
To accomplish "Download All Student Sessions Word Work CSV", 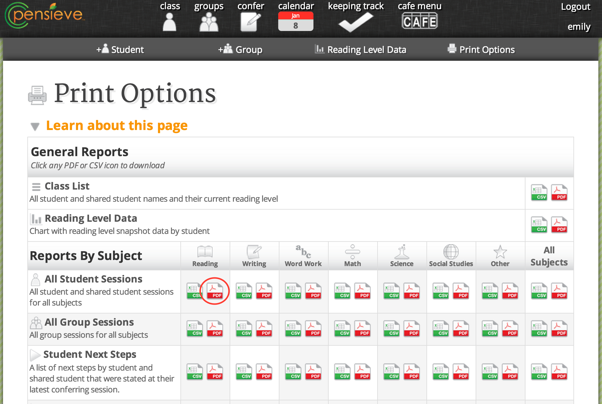I will click(293, 291).
